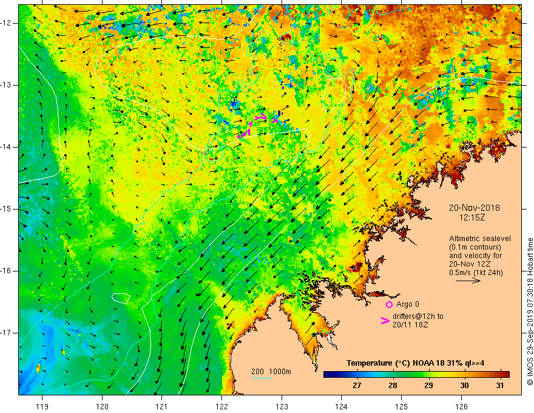Select the '12:15Z' time text

(472, 217)
